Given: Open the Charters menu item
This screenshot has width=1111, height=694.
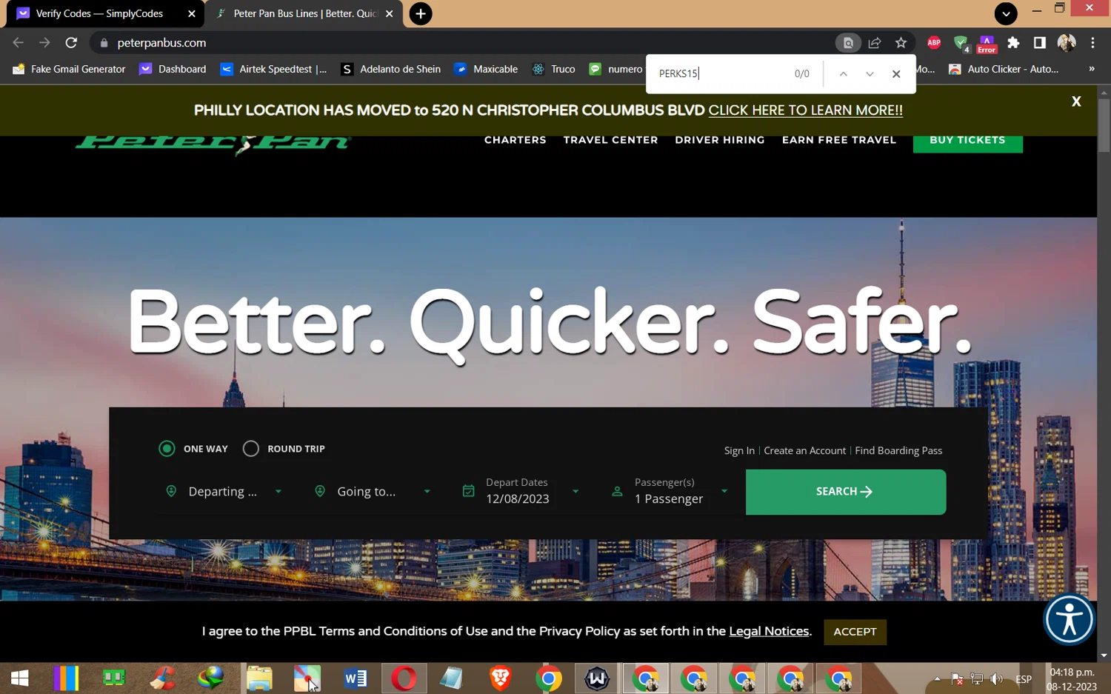Looking at the screenshot, I should tap(516, 140).
